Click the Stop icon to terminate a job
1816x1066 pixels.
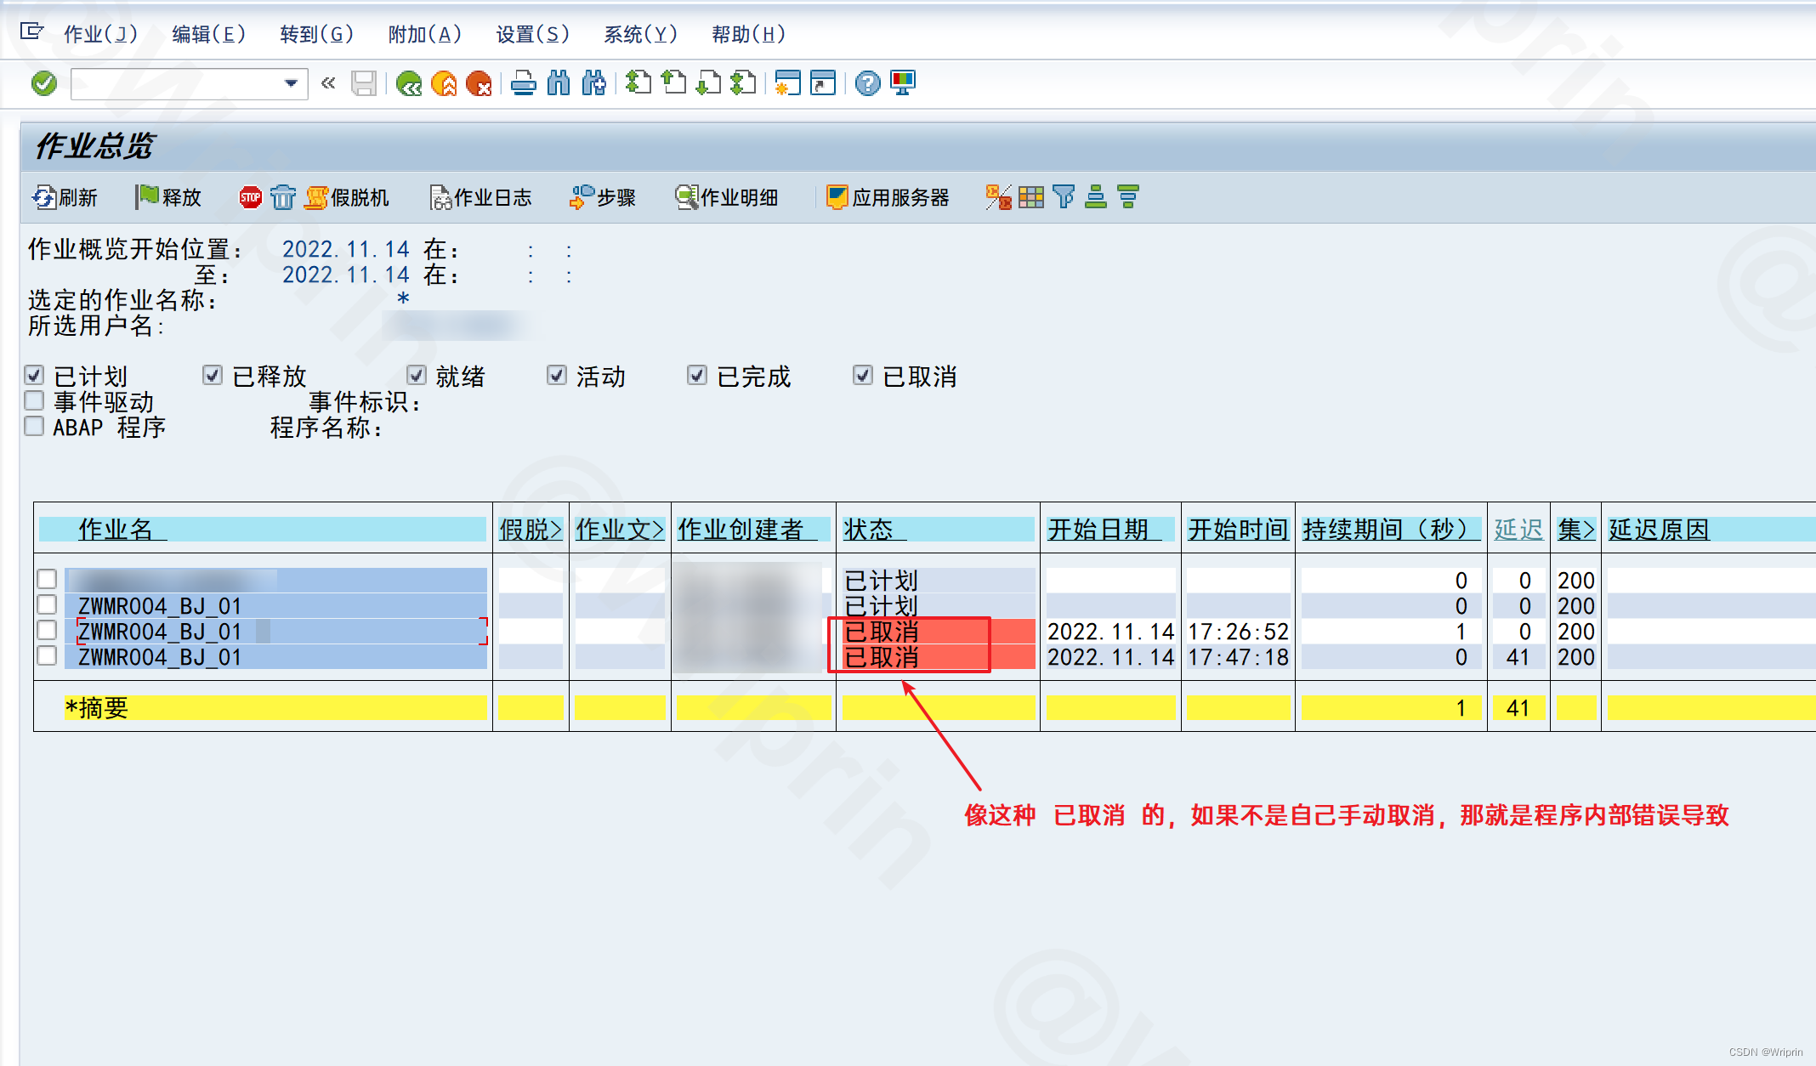tap(250, 196)
